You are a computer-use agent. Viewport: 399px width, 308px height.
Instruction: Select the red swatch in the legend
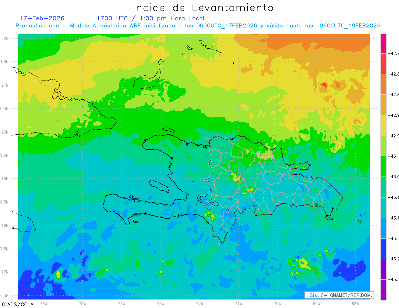click(x=383, y=64)
